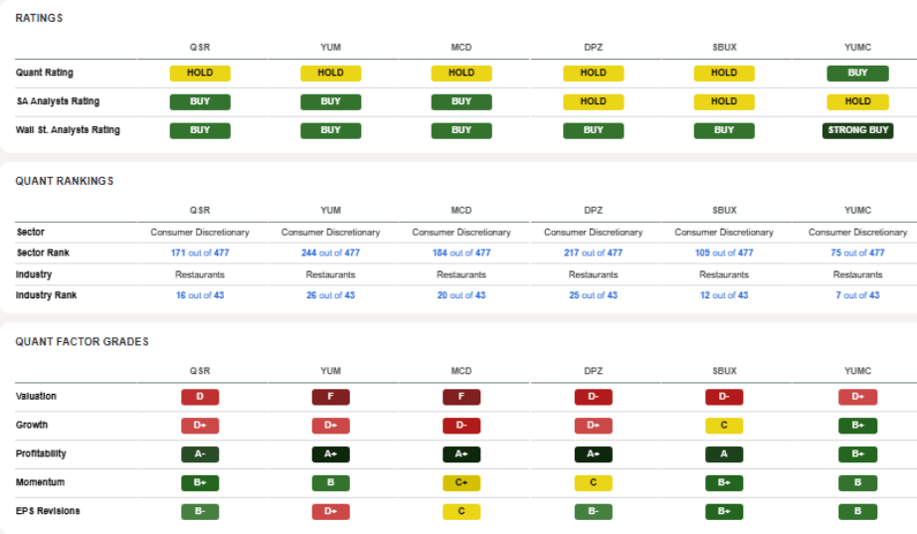Click MCD SA Analysts Rating BUY badge
The width and height of the screenshot is (917, 534).
pos(461,101)
